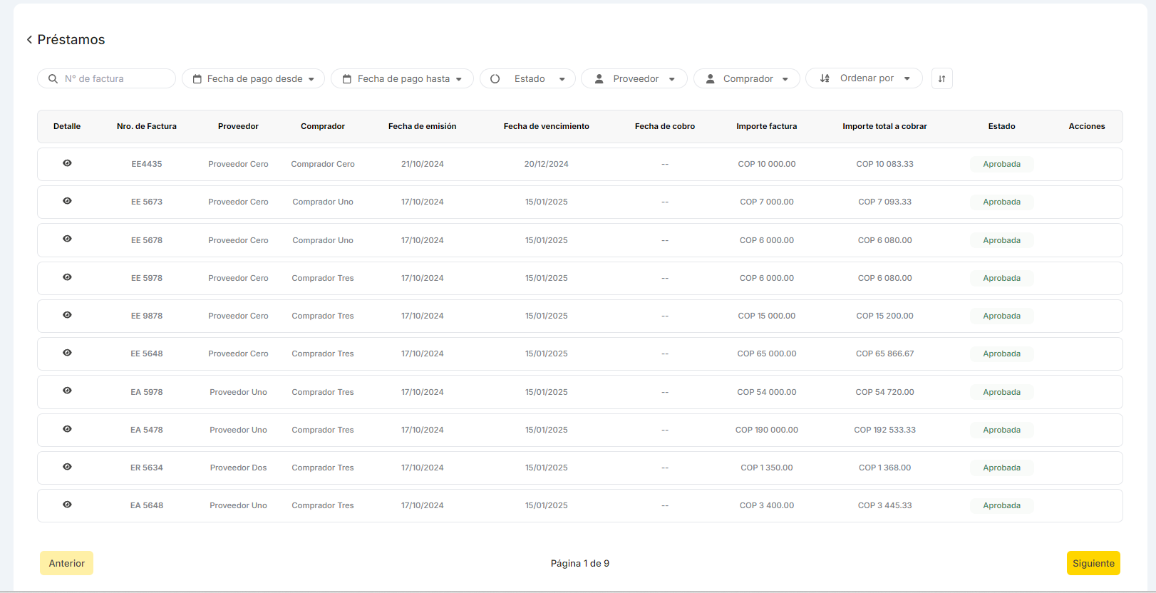The width and height of the screenshot is (1156, 593).
Task: Click the Importe factura column header
Action: (766, 126)
